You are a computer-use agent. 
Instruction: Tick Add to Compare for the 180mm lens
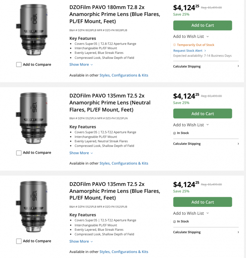click(19, 64)
